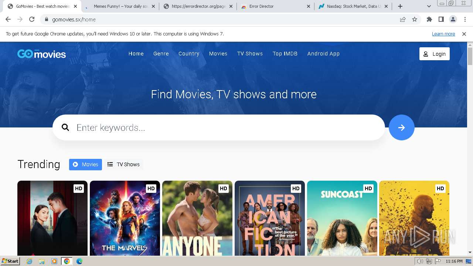
Task: Select the trending Movies toggle
Action: point(85,164)
